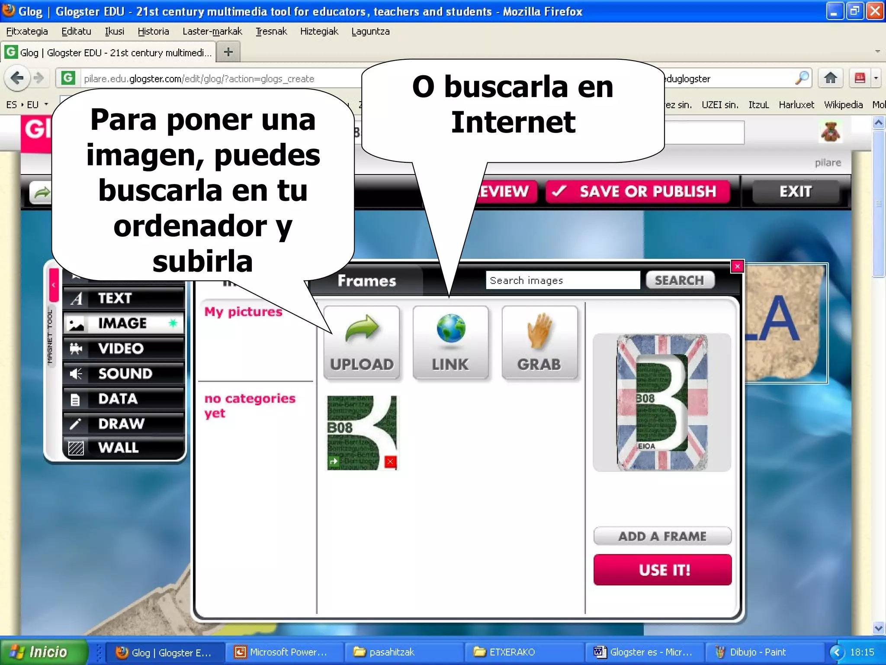Open the Fitxategia menu
The image size is (886, 665).
click(27, 31)
